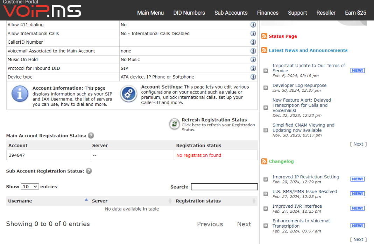Click inside the Search field
This screenshot has width=374, height=244.
(x=224, y=187)
